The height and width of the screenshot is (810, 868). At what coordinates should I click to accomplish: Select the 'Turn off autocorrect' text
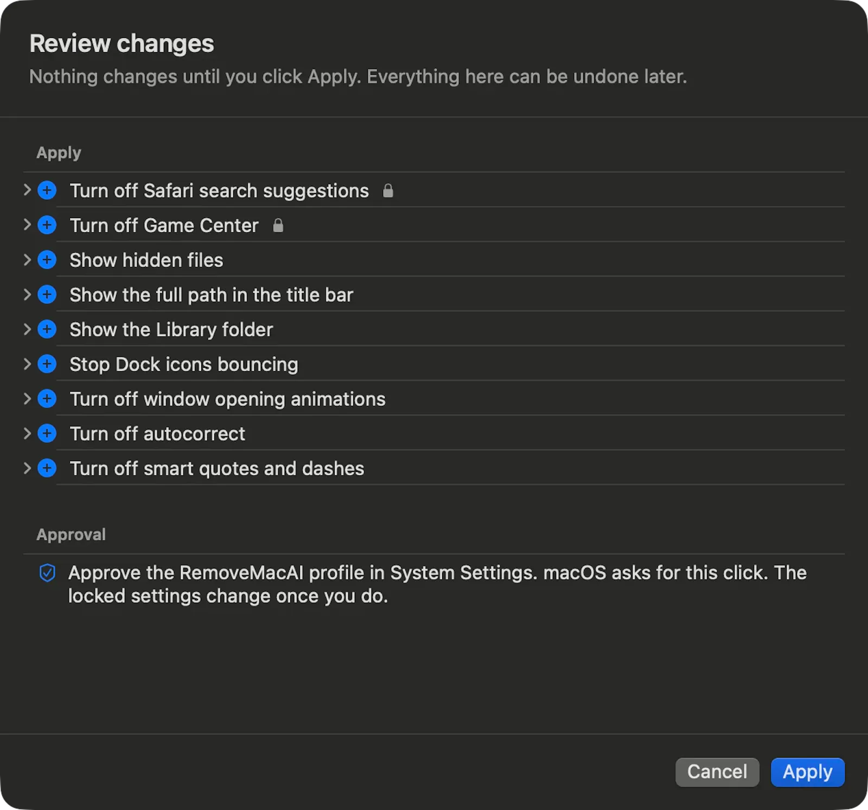click(x=157, y=434)
